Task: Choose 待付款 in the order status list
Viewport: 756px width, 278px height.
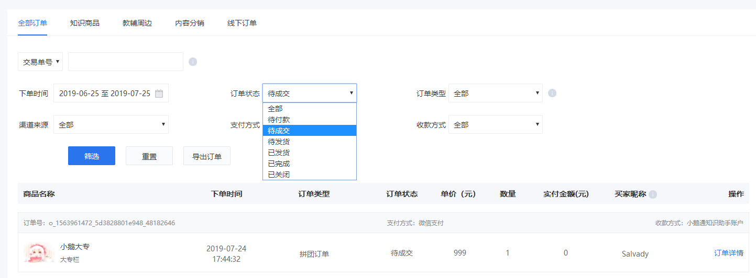Action: [310, 120]
